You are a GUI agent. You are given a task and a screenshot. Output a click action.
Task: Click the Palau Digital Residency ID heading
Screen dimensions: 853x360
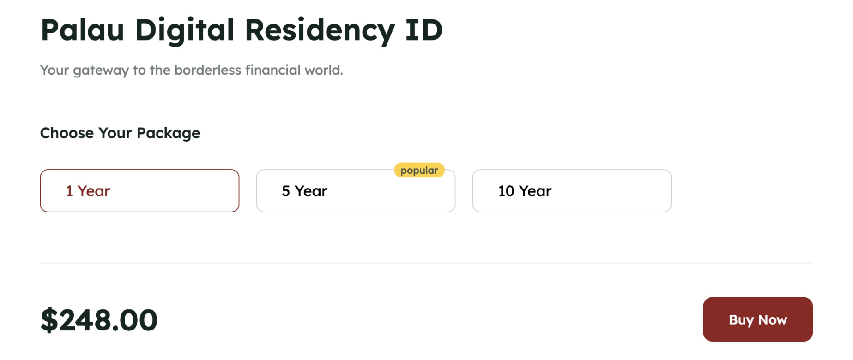[241, 30]
